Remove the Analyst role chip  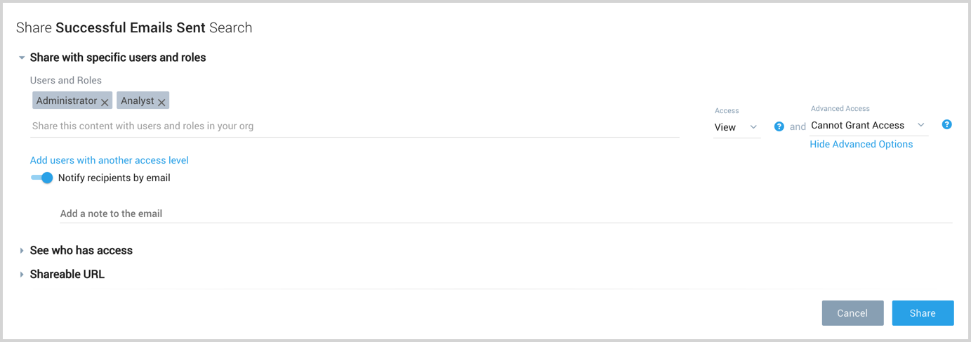161,103
